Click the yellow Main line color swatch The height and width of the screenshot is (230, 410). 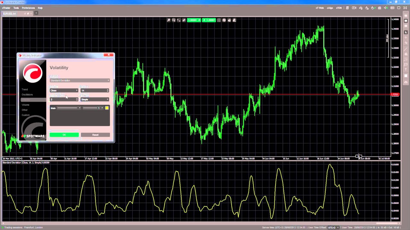(x=107, y=108)
